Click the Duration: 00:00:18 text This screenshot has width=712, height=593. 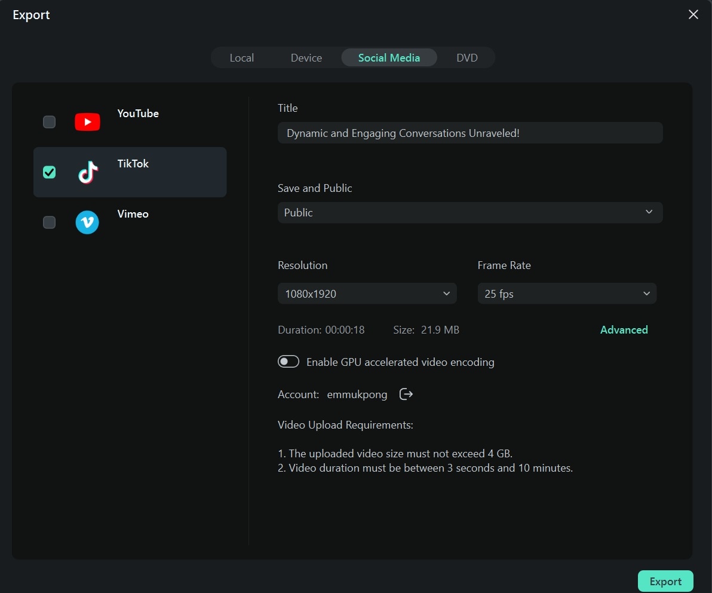click(321, 330)
